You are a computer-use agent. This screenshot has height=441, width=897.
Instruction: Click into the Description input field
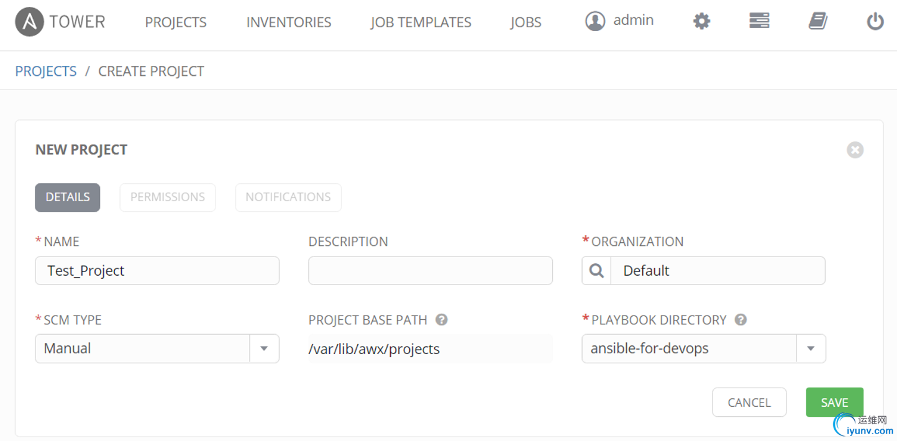tap(430, 271)
